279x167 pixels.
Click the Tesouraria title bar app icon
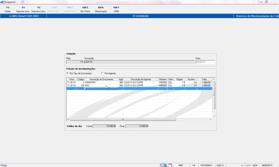coord(2,2)
